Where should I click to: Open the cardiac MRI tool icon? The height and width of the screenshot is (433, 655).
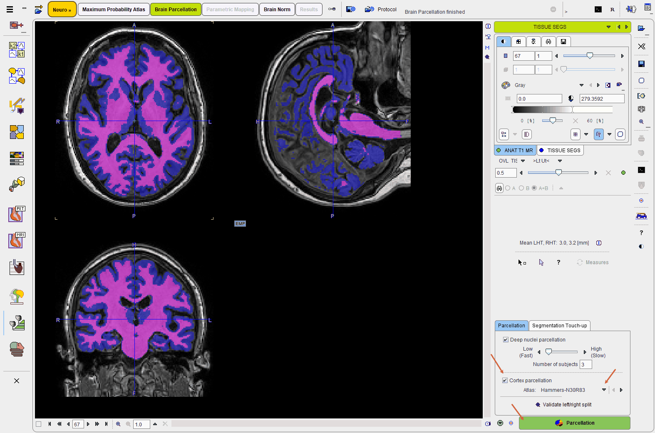(x=17, y=240)
